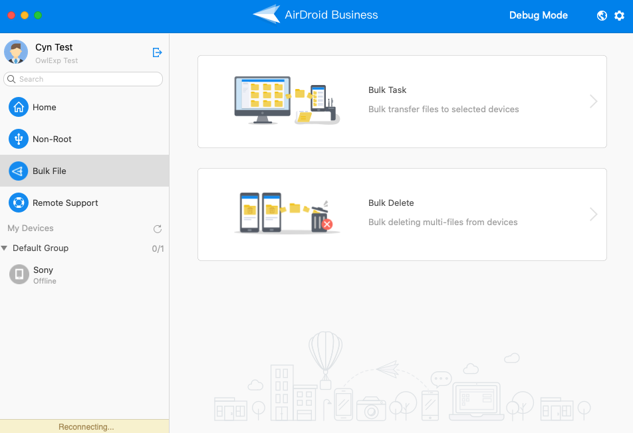This screenshot has height=433, width=633.
Task: Click the Cyn Test user name
Action: coord(54,47)
